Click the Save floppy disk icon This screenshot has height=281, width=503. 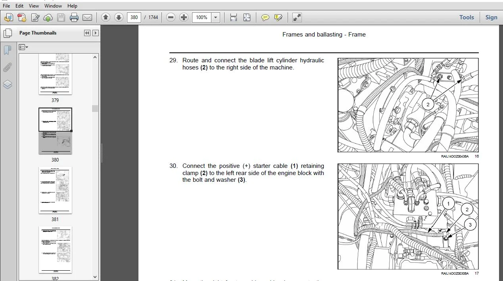pos(61,17)
